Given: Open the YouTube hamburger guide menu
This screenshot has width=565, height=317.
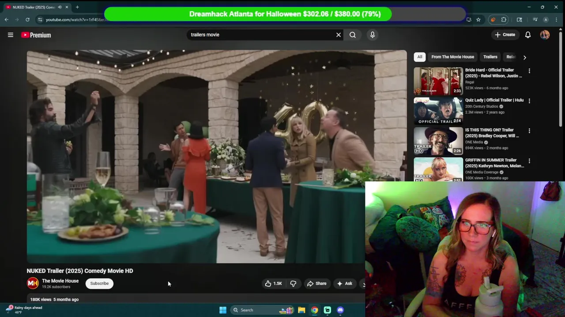Looking at the screenshot, I should coord(11,35).
